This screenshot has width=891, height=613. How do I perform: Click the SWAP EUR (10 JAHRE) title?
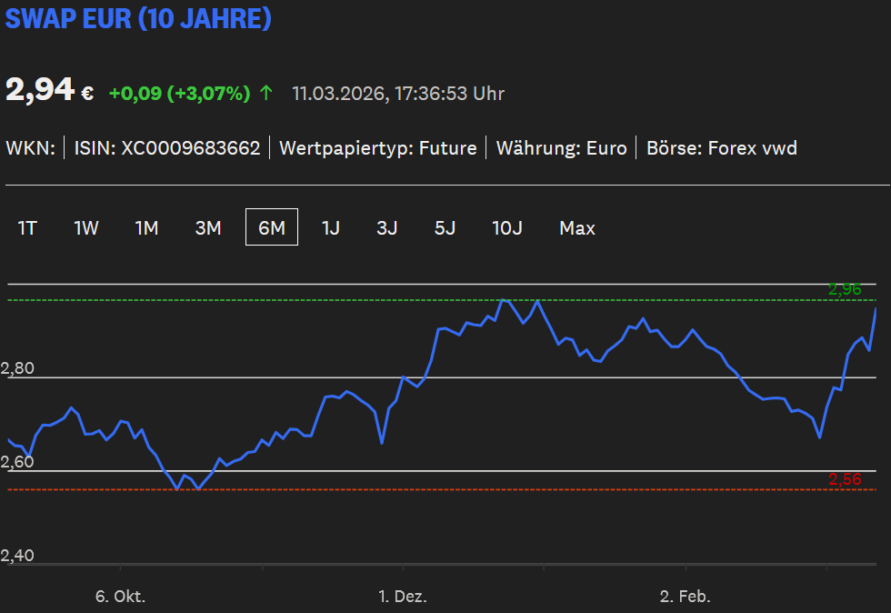(138, 18)
